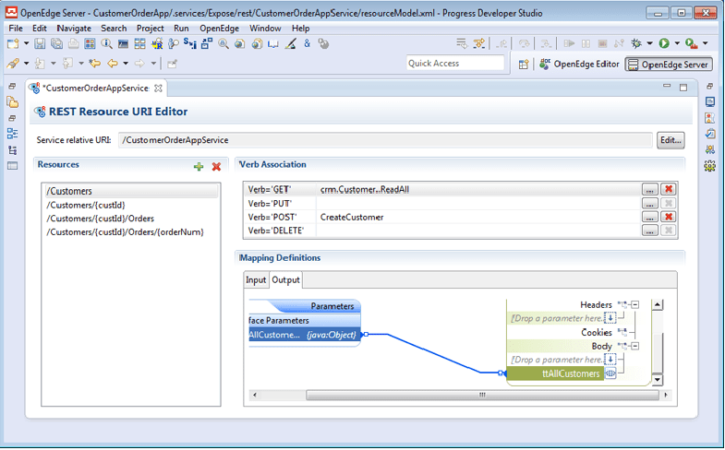Screen dimensions: 725x450
Task: Click the Edit... button for service URI
Action: pos(671,140)
